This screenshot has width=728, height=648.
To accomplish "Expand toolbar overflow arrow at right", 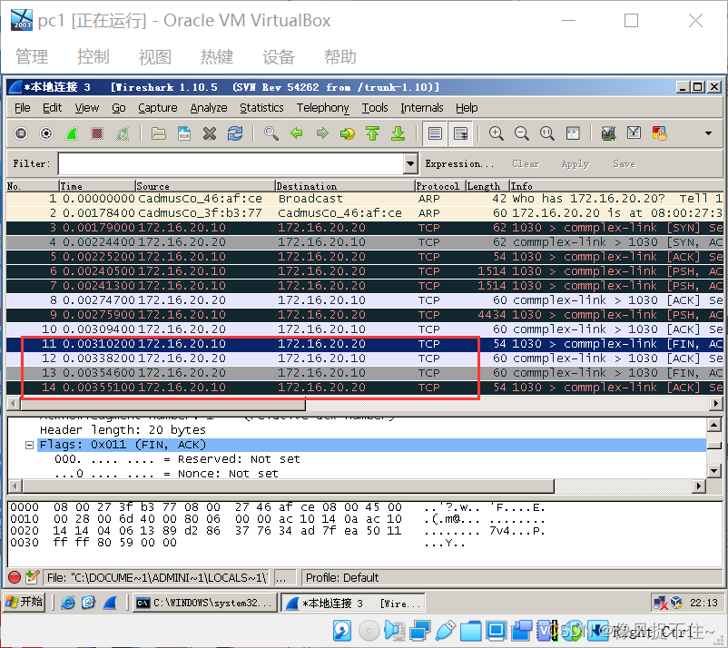I will click(x=708, y=133).
